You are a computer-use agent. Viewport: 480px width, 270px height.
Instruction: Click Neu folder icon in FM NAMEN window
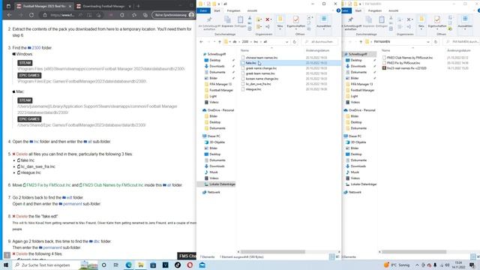[421, 19]
